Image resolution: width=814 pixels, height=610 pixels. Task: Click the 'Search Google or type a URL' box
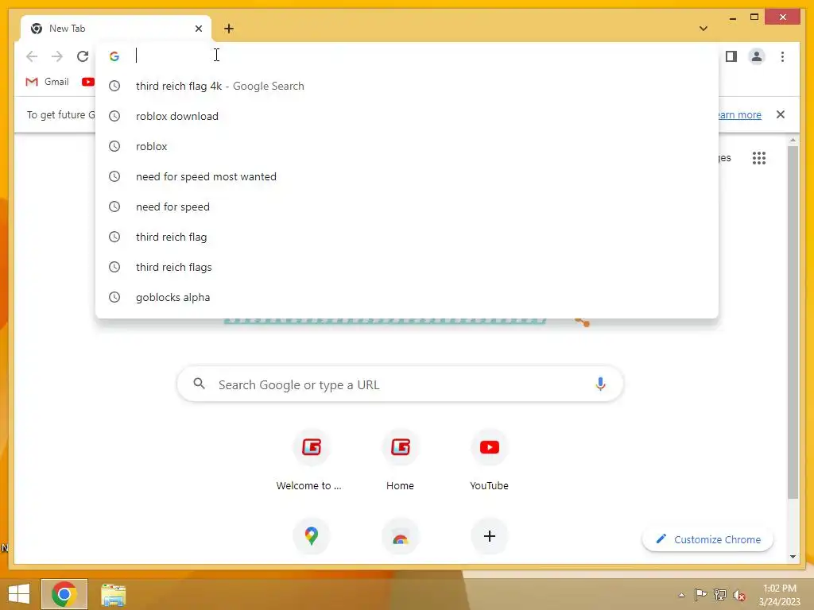tap(400, 384)
